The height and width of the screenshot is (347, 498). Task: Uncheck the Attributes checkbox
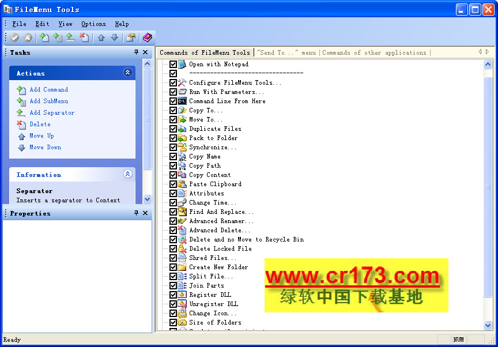[173, 193]
